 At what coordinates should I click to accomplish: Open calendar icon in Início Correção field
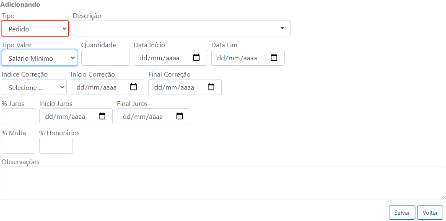(x=133, y=87)
